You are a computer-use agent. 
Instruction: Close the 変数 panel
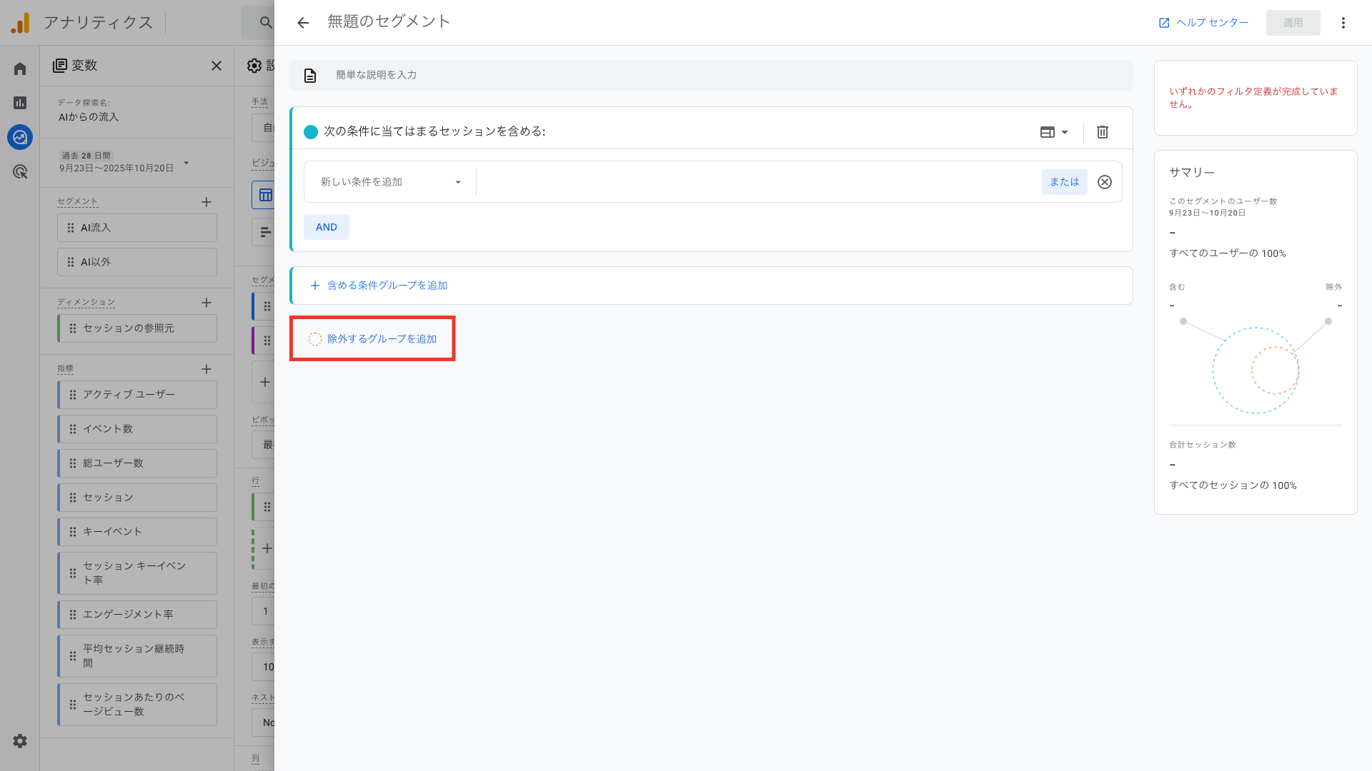tap(217, 66)
